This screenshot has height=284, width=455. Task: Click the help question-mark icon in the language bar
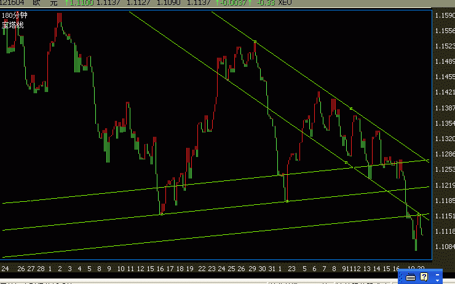point(424,277)
